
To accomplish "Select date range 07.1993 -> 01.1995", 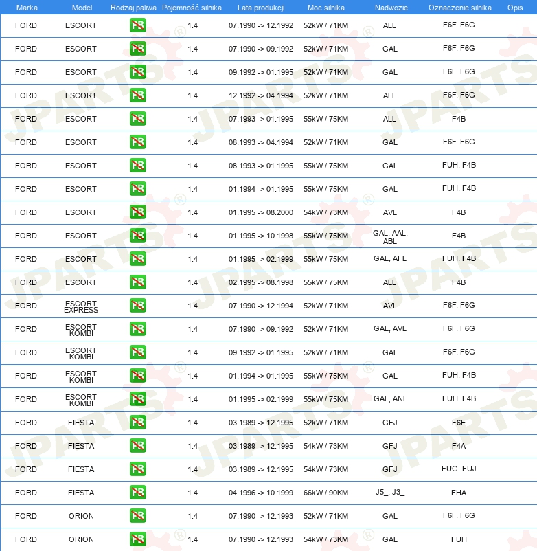I will pos(261,119).
